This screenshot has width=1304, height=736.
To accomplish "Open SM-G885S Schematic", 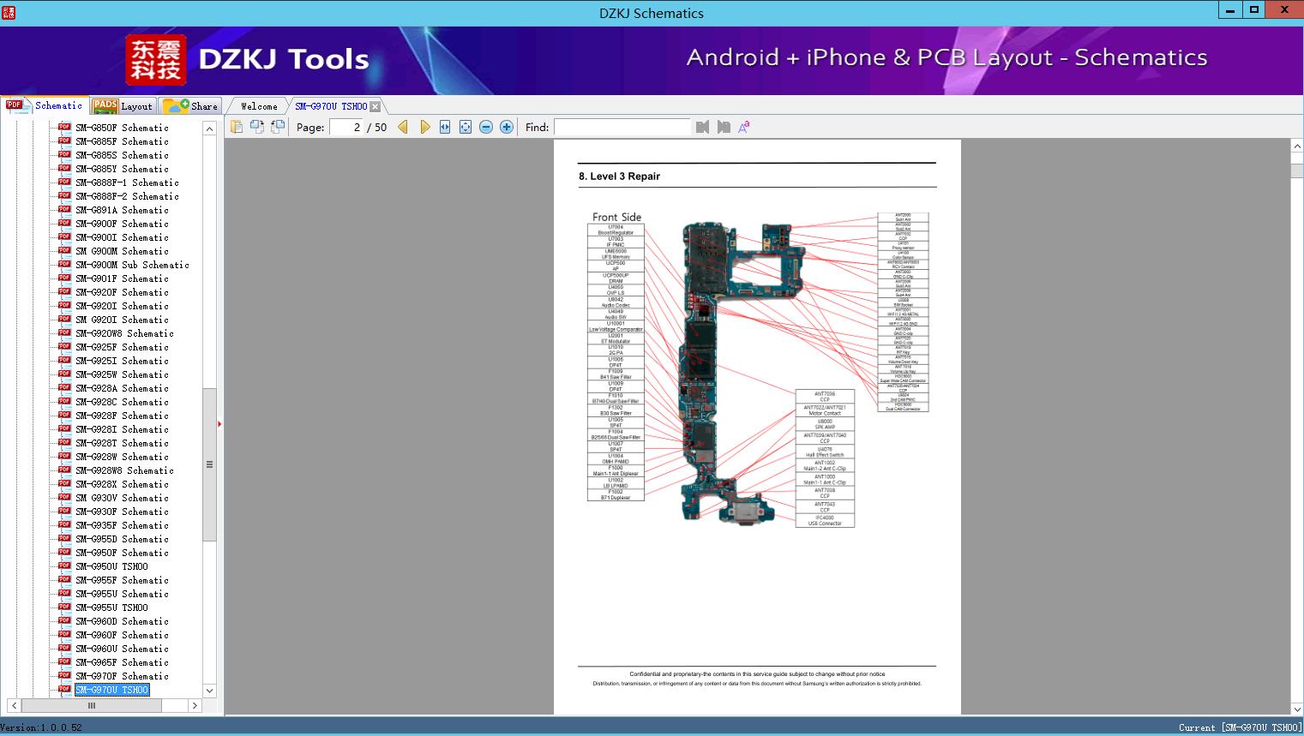I will [122, 155].
